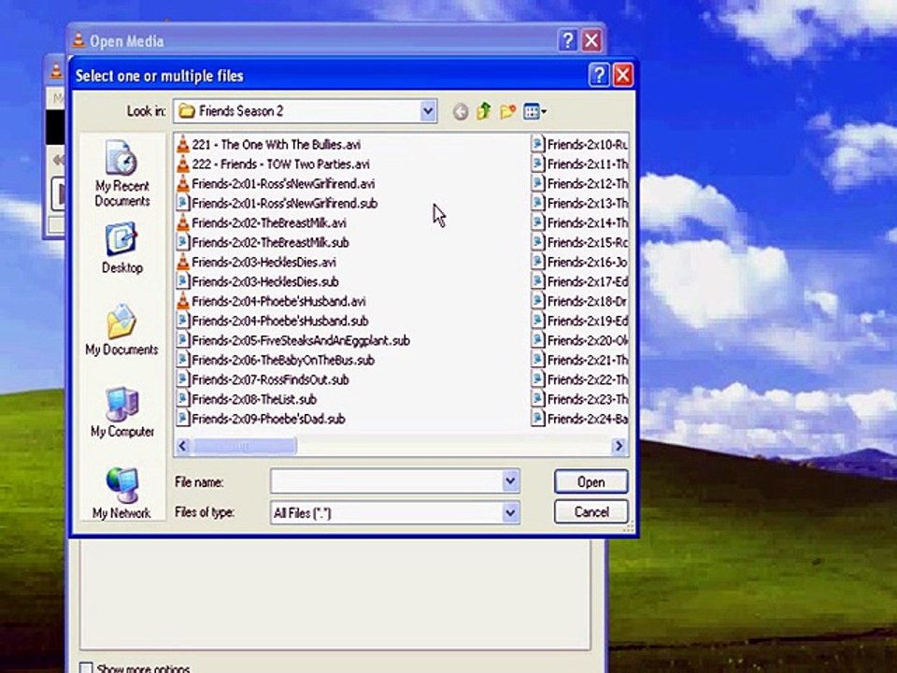
Task: Toggle Show more options in Open Media
Action: tap(85, 667)
